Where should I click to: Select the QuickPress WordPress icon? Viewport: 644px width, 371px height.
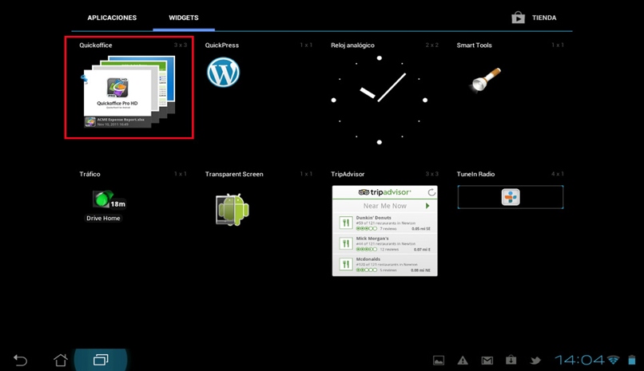click(223, 72)
